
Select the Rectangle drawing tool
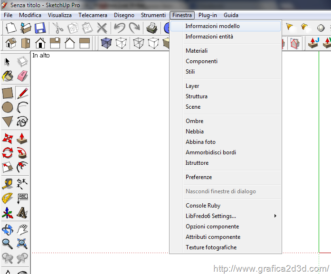point(8,93)
